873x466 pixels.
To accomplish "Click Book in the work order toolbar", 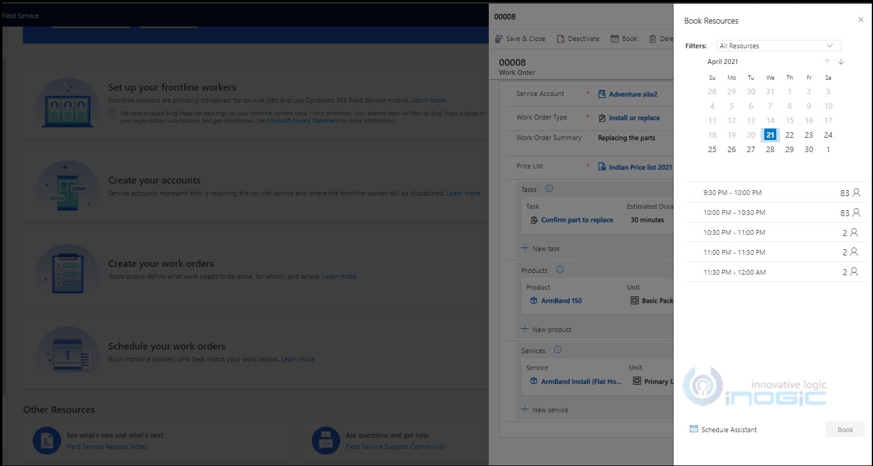I will (x=624, y=39).
